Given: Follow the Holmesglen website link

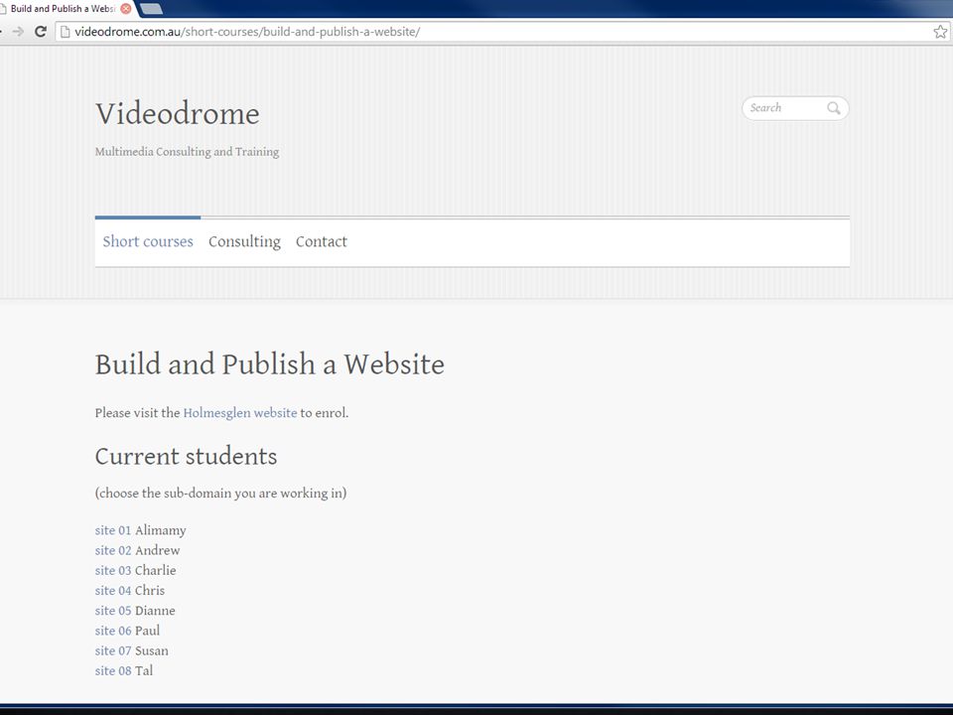Looking at the screenshot, I should [240, 413].
